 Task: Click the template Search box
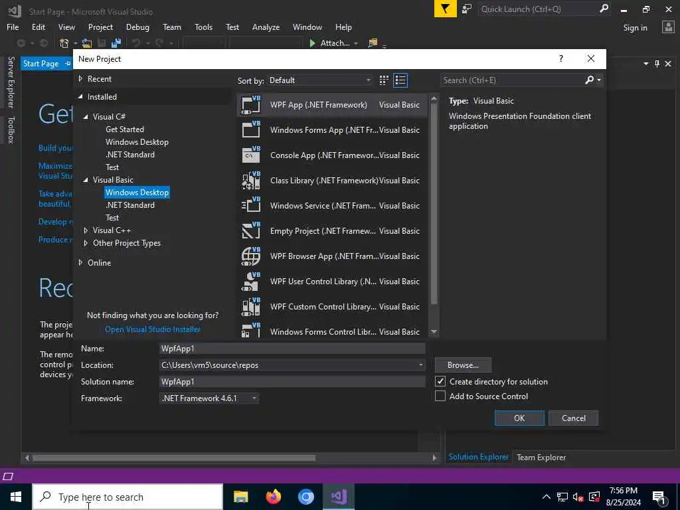click(x=513, y=80)
